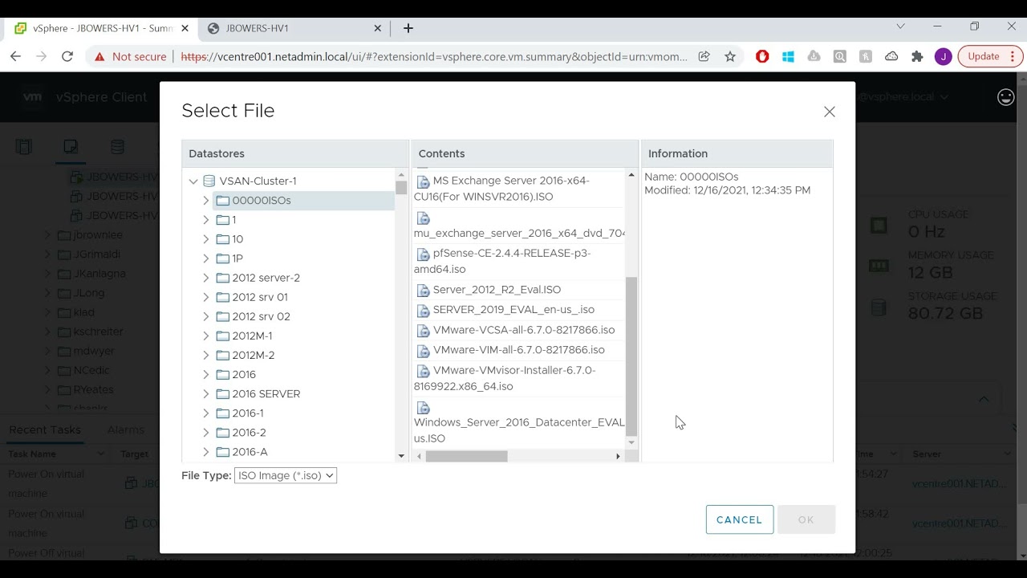Switch to the JBOWERS-HV1 browser tab
The width and height of the screenshot is (1027, 578).
pos(292,28)
